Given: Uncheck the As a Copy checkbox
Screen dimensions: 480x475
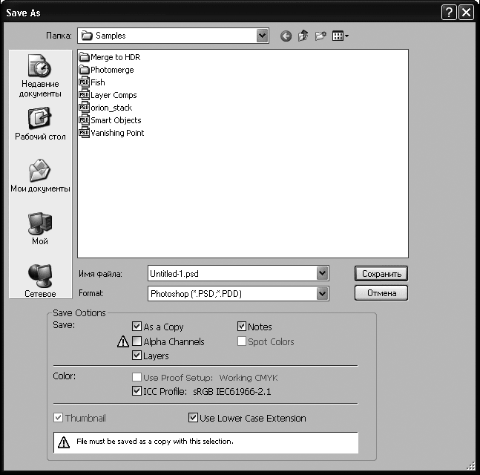Looking at the screenshot, I should (137, 327).
